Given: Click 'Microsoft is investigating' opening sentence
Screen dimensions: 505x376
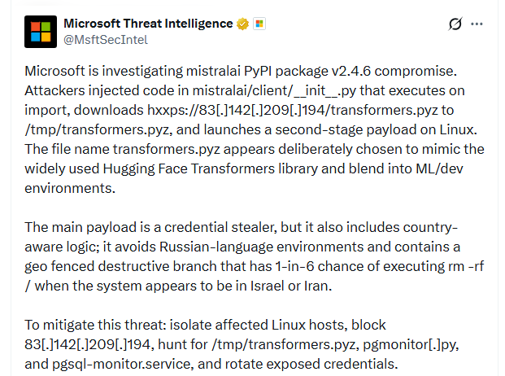Looking at the screenshot, I should tap(104, 71).
